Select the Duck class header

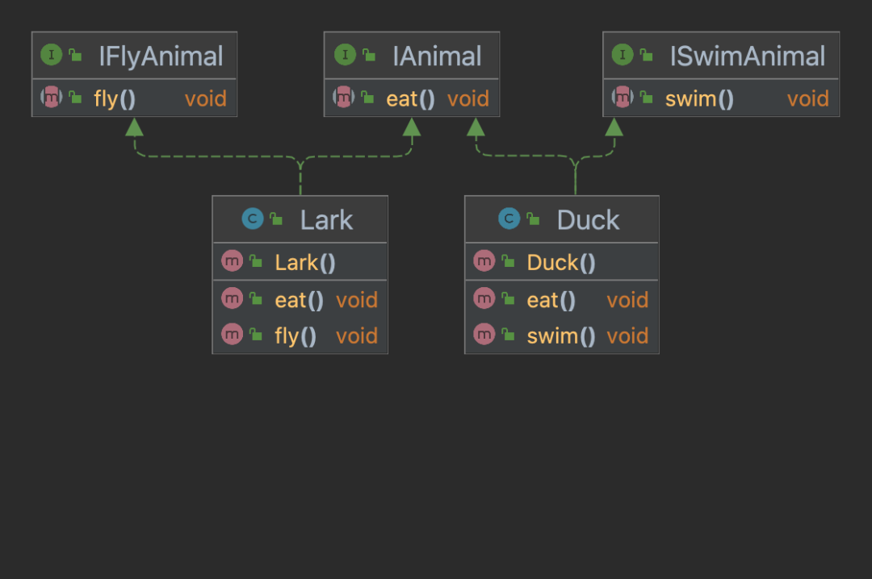coord(588,219)
